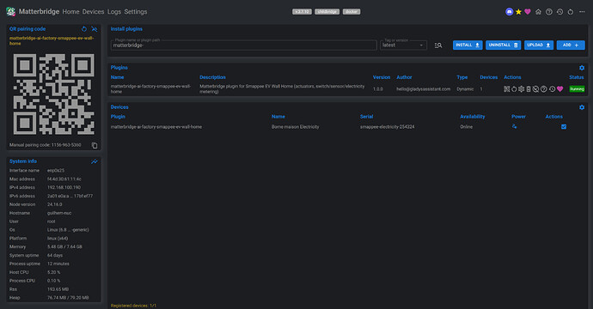Open the Settings menu
Image resolution: width=593 pixels, height=309 pixels.
pyautogui.click(x=136, y=12)
